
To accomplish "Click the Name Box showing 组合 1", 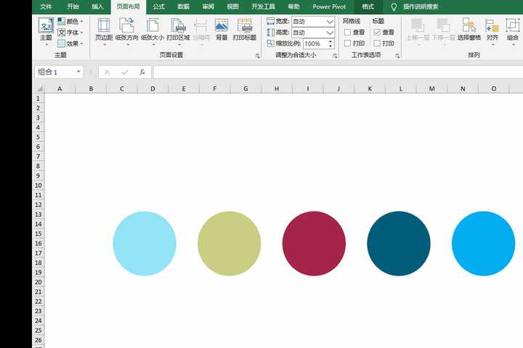I will pyautogui.click(x=55, y=72).
